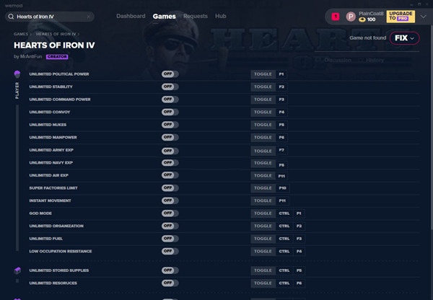
Task: Edit CTRL modifier key for God Mode
Action: pyautogui.click(x=284, y=213)
